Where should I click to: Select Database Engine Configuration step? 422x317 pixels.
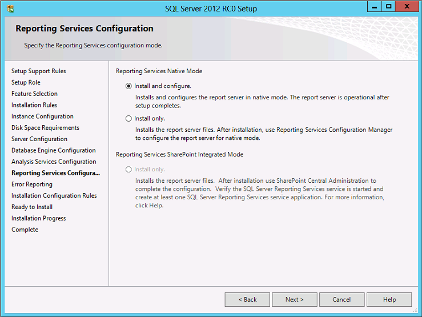(54, 150)
